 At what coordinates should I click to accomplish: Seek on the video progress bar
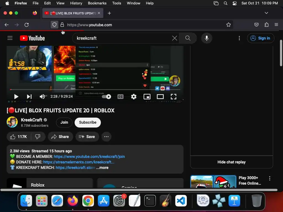pyautogui.click(x=95, y=89)
